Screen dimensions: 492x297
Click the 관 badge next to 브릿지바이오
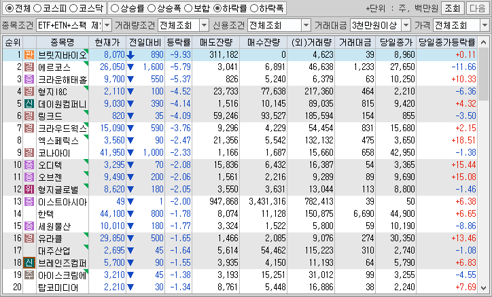coord(29,55)
